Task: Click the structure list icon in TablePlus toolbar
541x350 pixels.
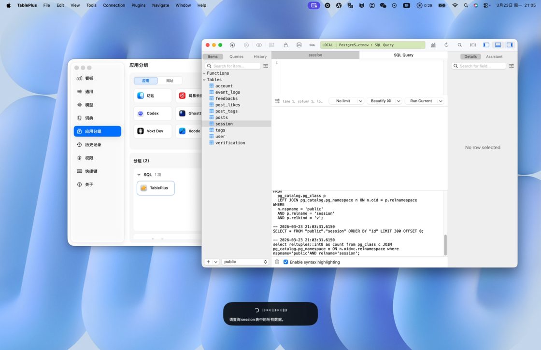Action: (271, 45)
